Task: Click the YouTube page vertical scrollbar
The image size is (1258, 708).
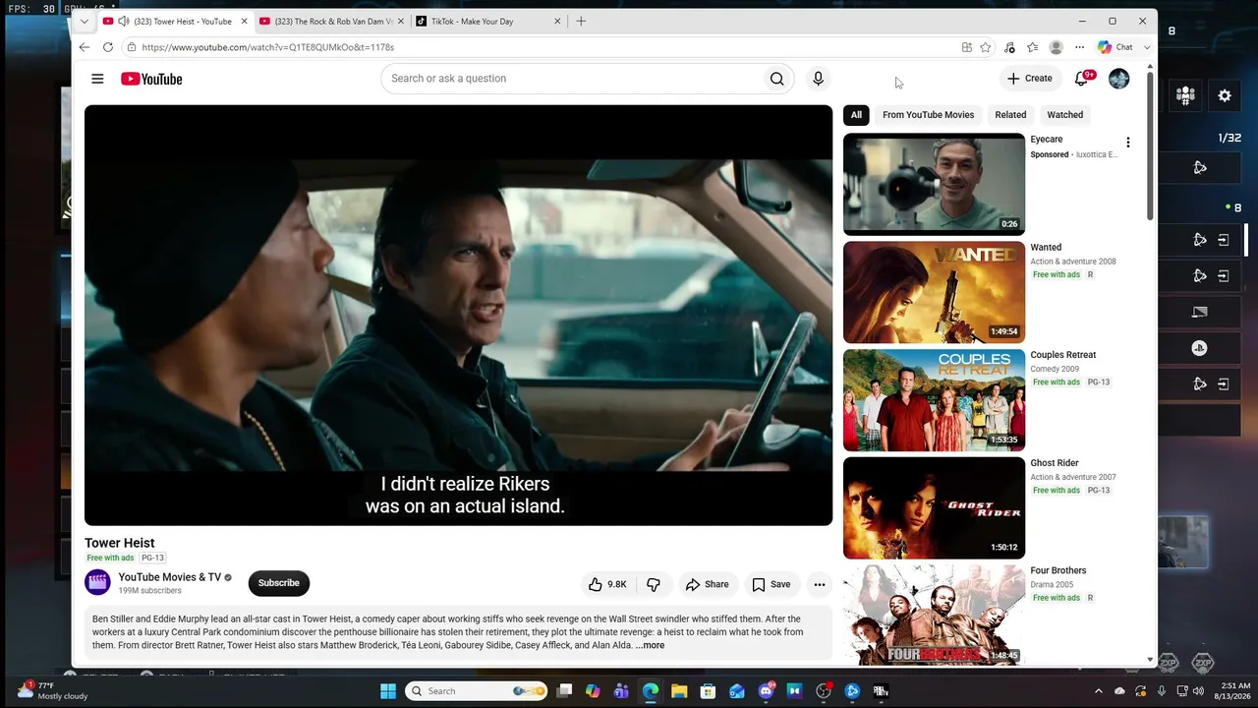Action: click(1150, 147)
